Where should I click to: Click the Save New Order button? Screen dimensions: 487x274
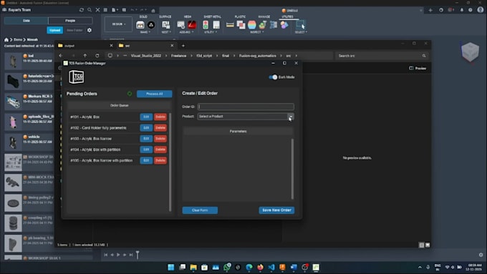[276, 210]
